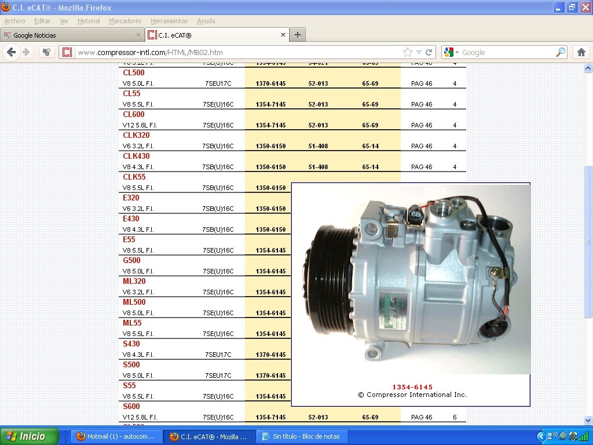Go to the Home page icon
Image resolution: width=593 pixels, height=445 pixels.
coord(581,52)
